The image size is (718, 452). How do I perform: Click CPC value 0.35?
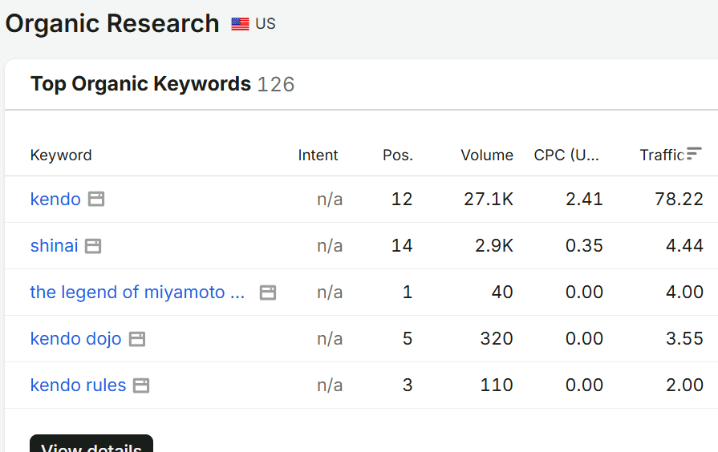(584, 246)
